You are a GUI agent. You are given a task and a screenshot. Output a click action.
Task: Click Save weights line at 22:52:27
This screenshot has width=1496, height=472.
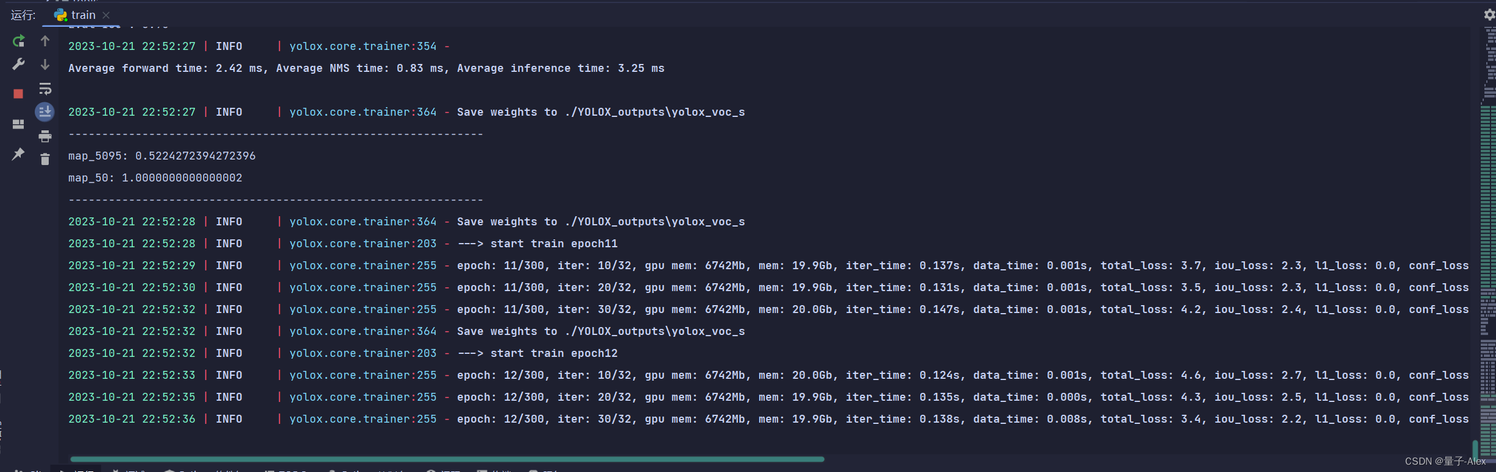pos(406,112)
